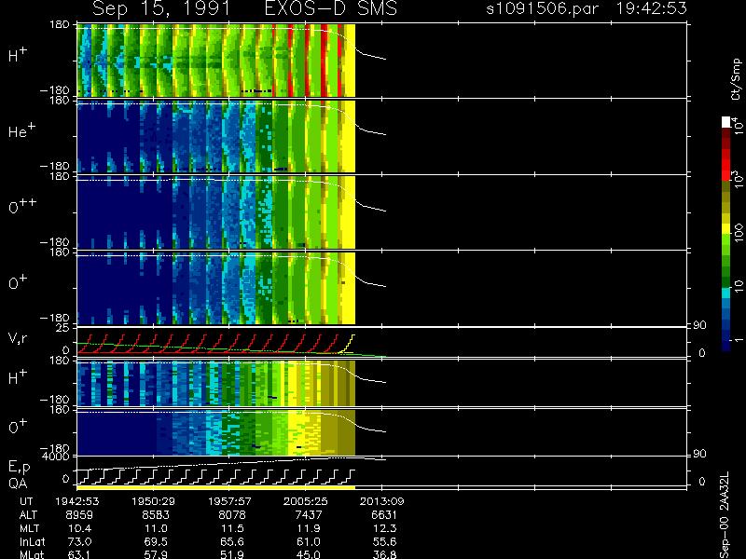This screenshot has width=746, height=559.
Task: Click the file name "s1091506.par"
Action: [x=542, y=8]
